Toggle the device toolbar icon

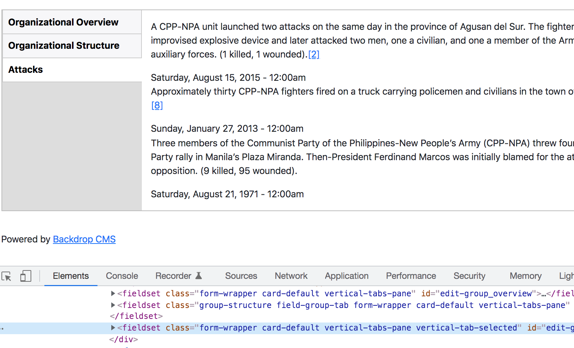[x=25, y=276]
